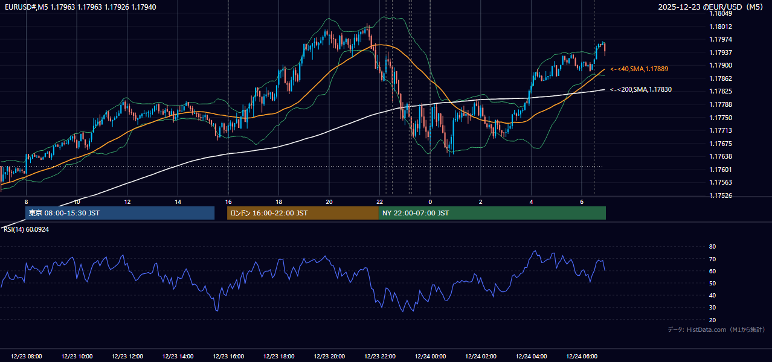Click the date label 12/23 14:00

click(x=178, y=357)
